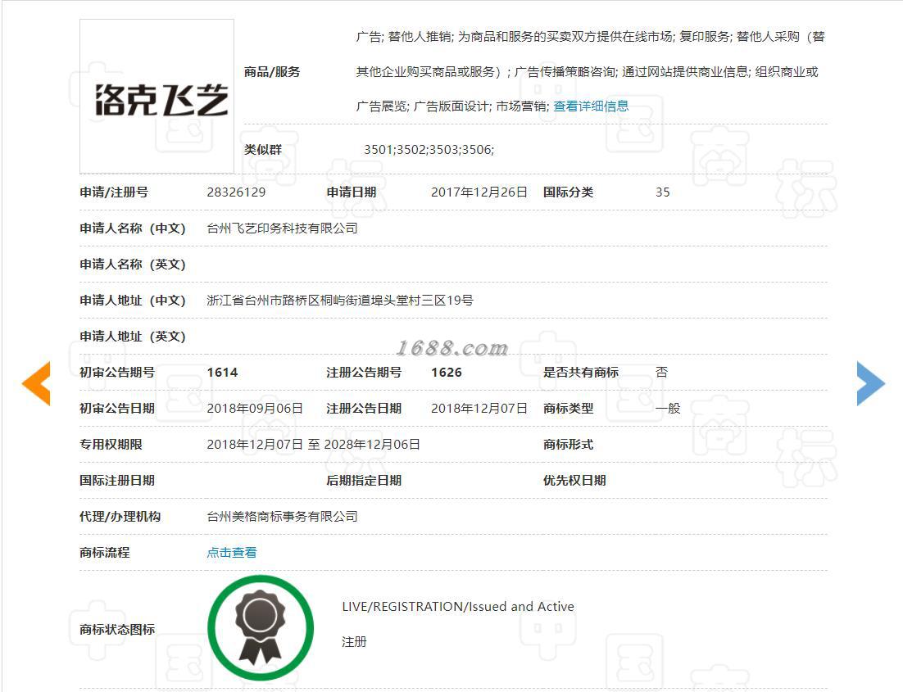Select similar group codes 3501;3502;3503;3506;
This screenshot has height=692, width=903.
429,150
